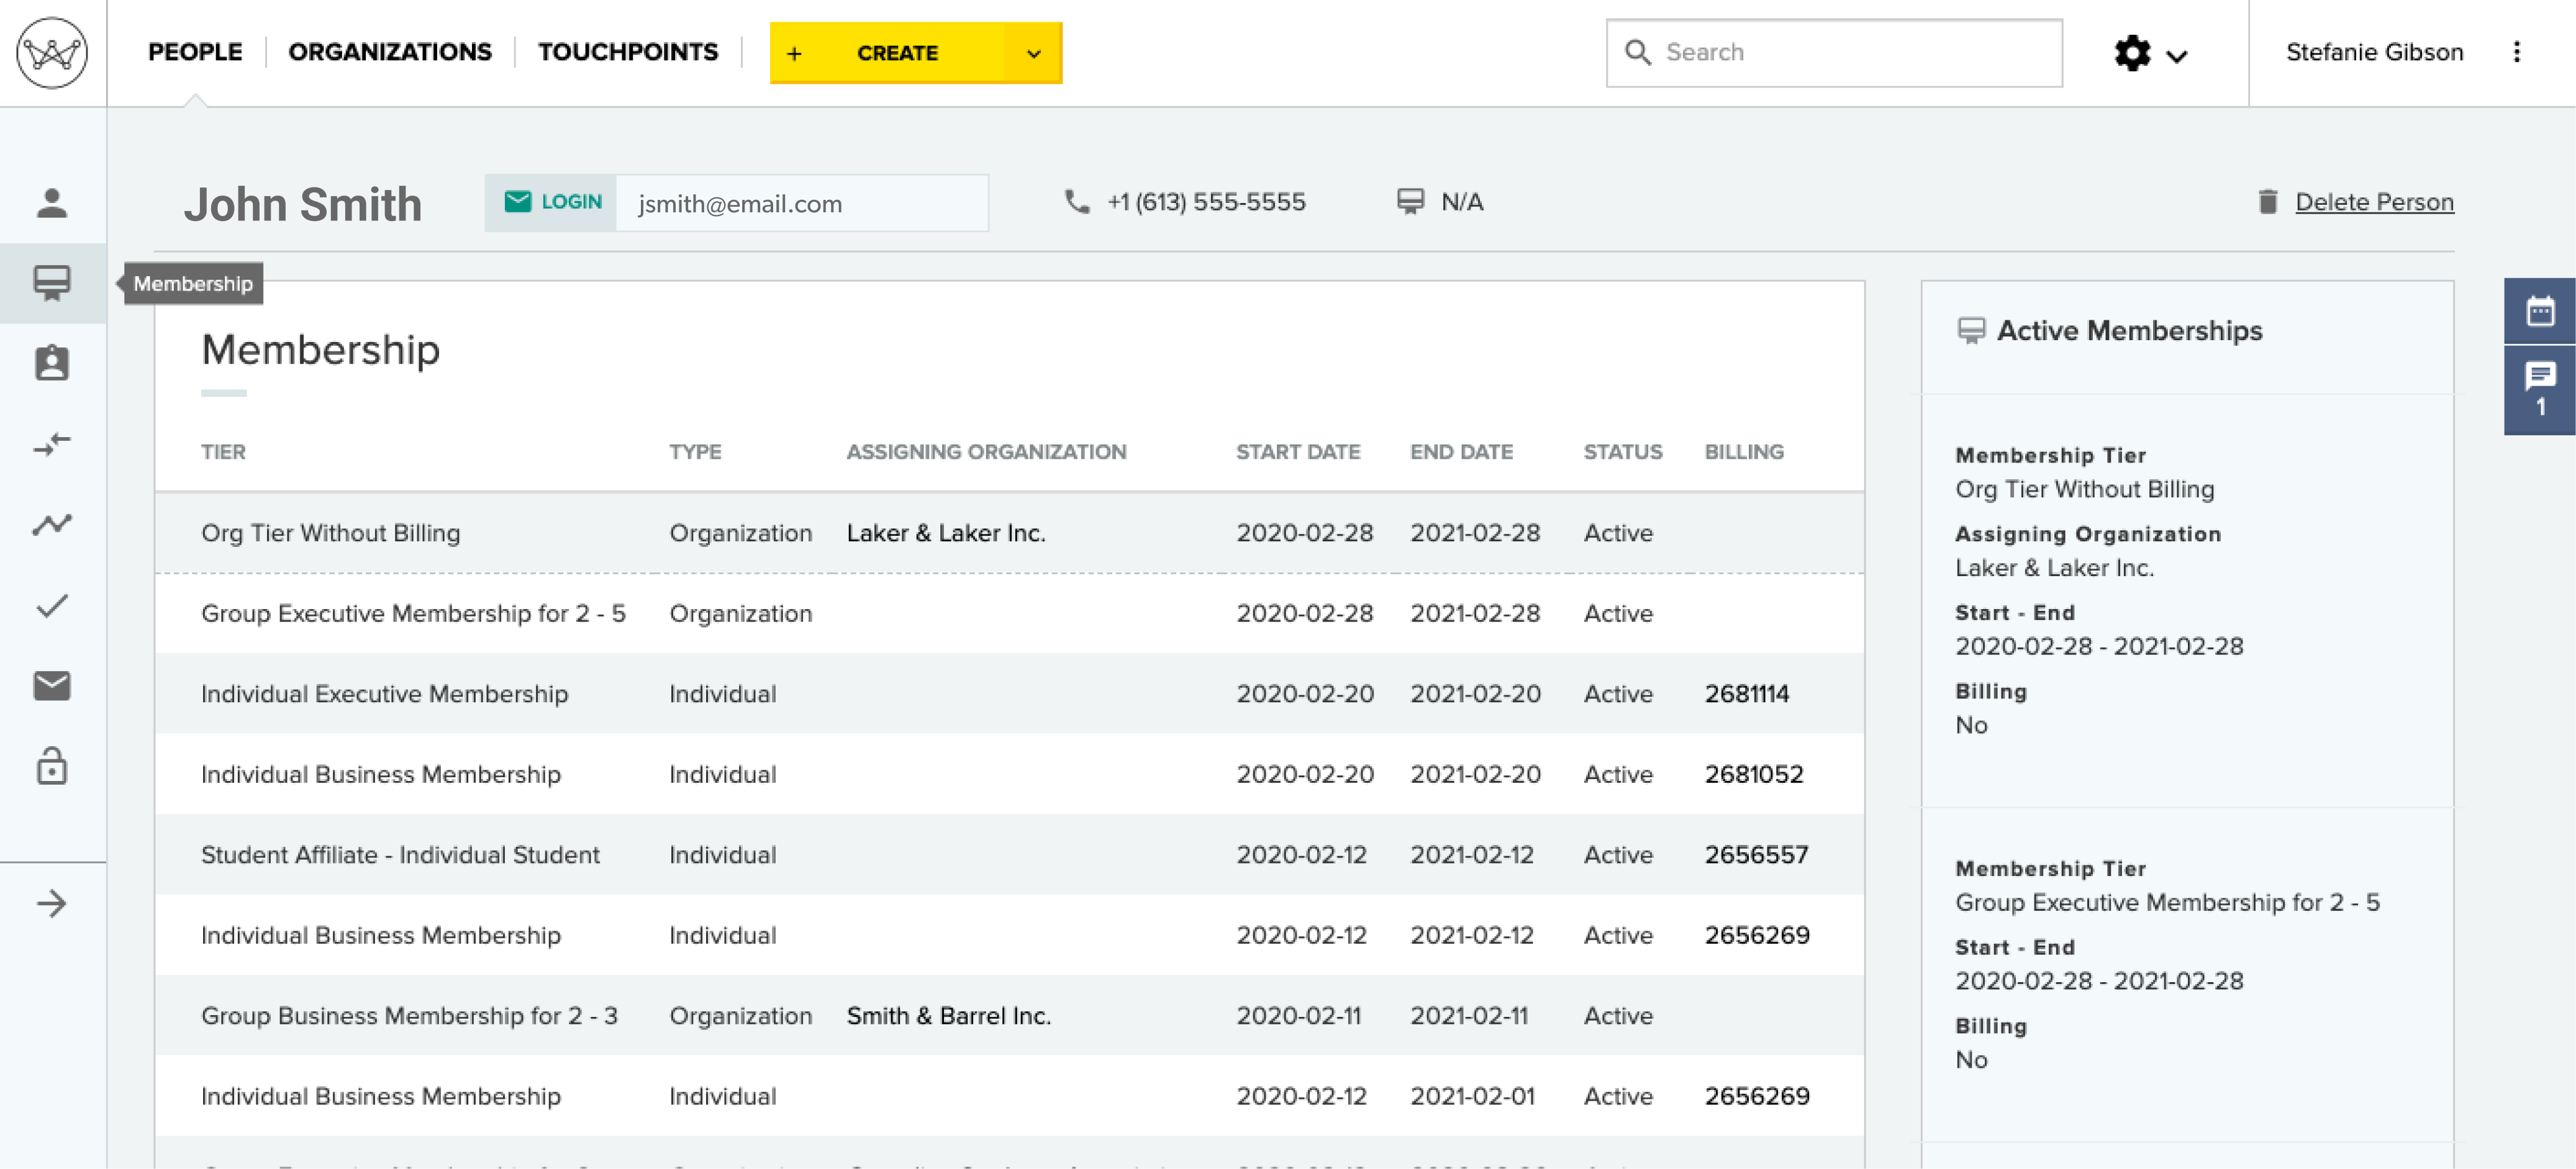Image resolution: width=2576 pixels, height=1169 pixels.
Task: Open the menu next to Stefanie Gibson
Action: 2516,52
